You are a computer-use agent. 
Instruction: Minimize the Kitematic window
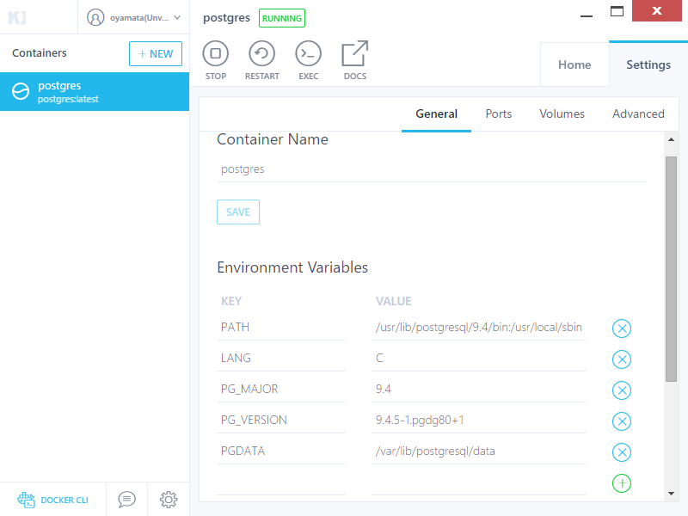click(x=587, y=16)
